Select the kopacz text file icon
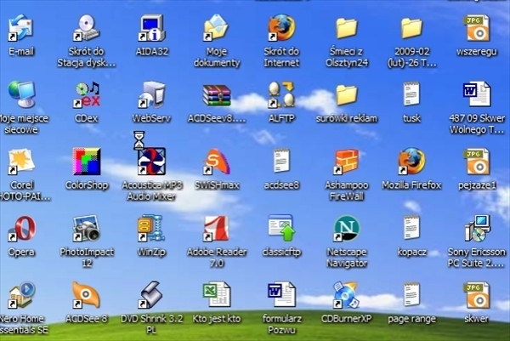Viewport: 510px width, 341px height. tap(411, 228)
